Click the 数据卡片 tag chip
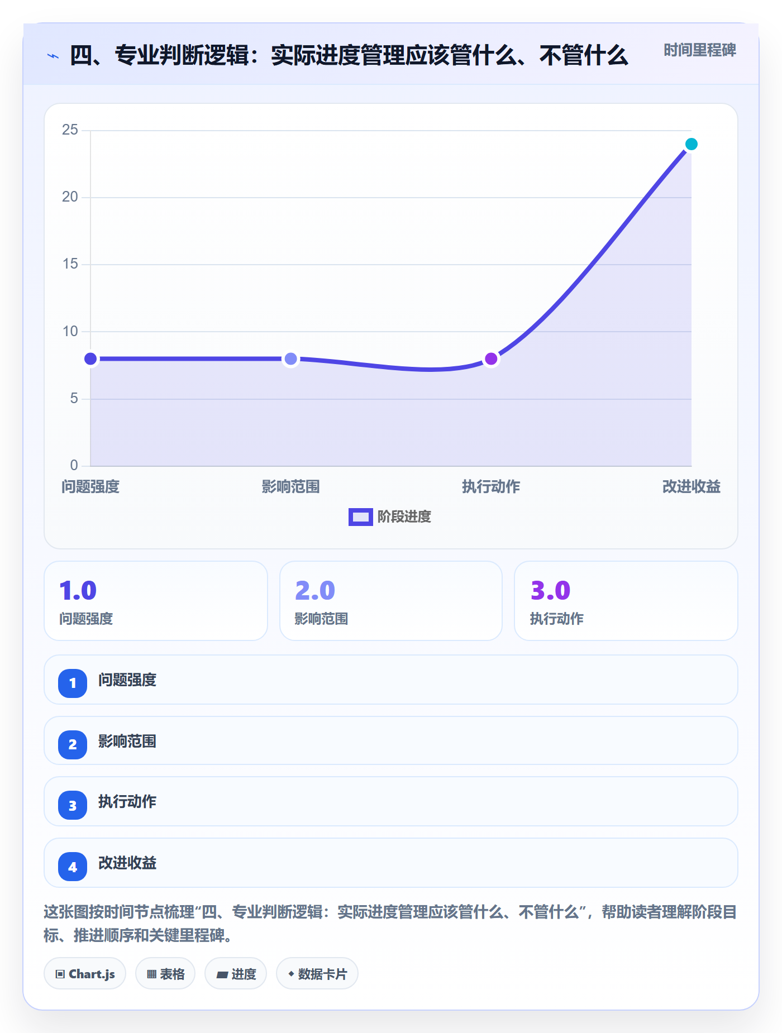The height and width of the screenshot is (1033, 782). coord(317,973)
